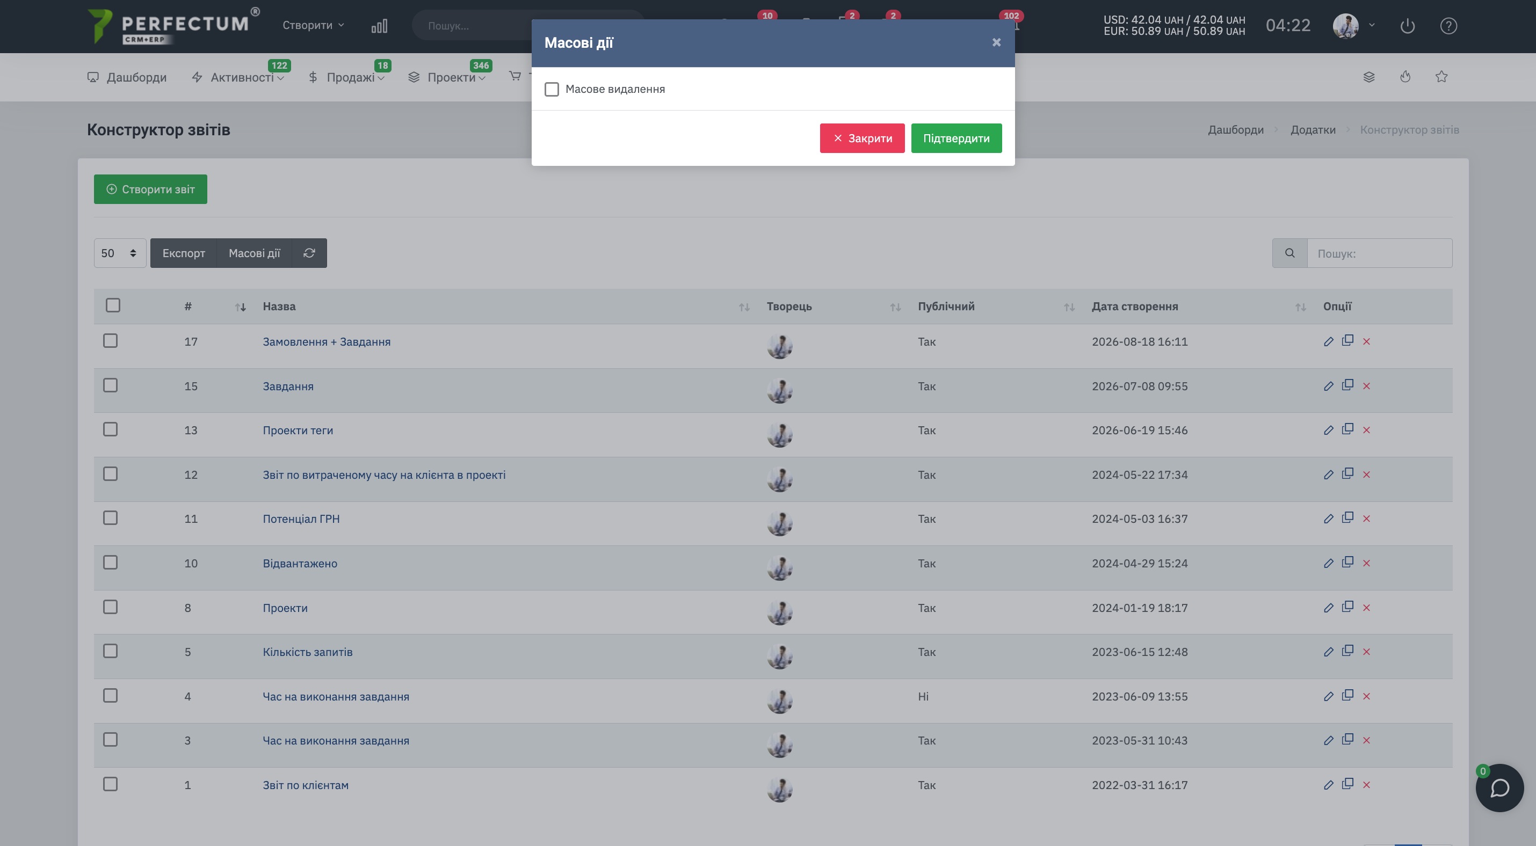
Task: Click the refresh icon next to Масові дії
Action: [x=309, y=253]
